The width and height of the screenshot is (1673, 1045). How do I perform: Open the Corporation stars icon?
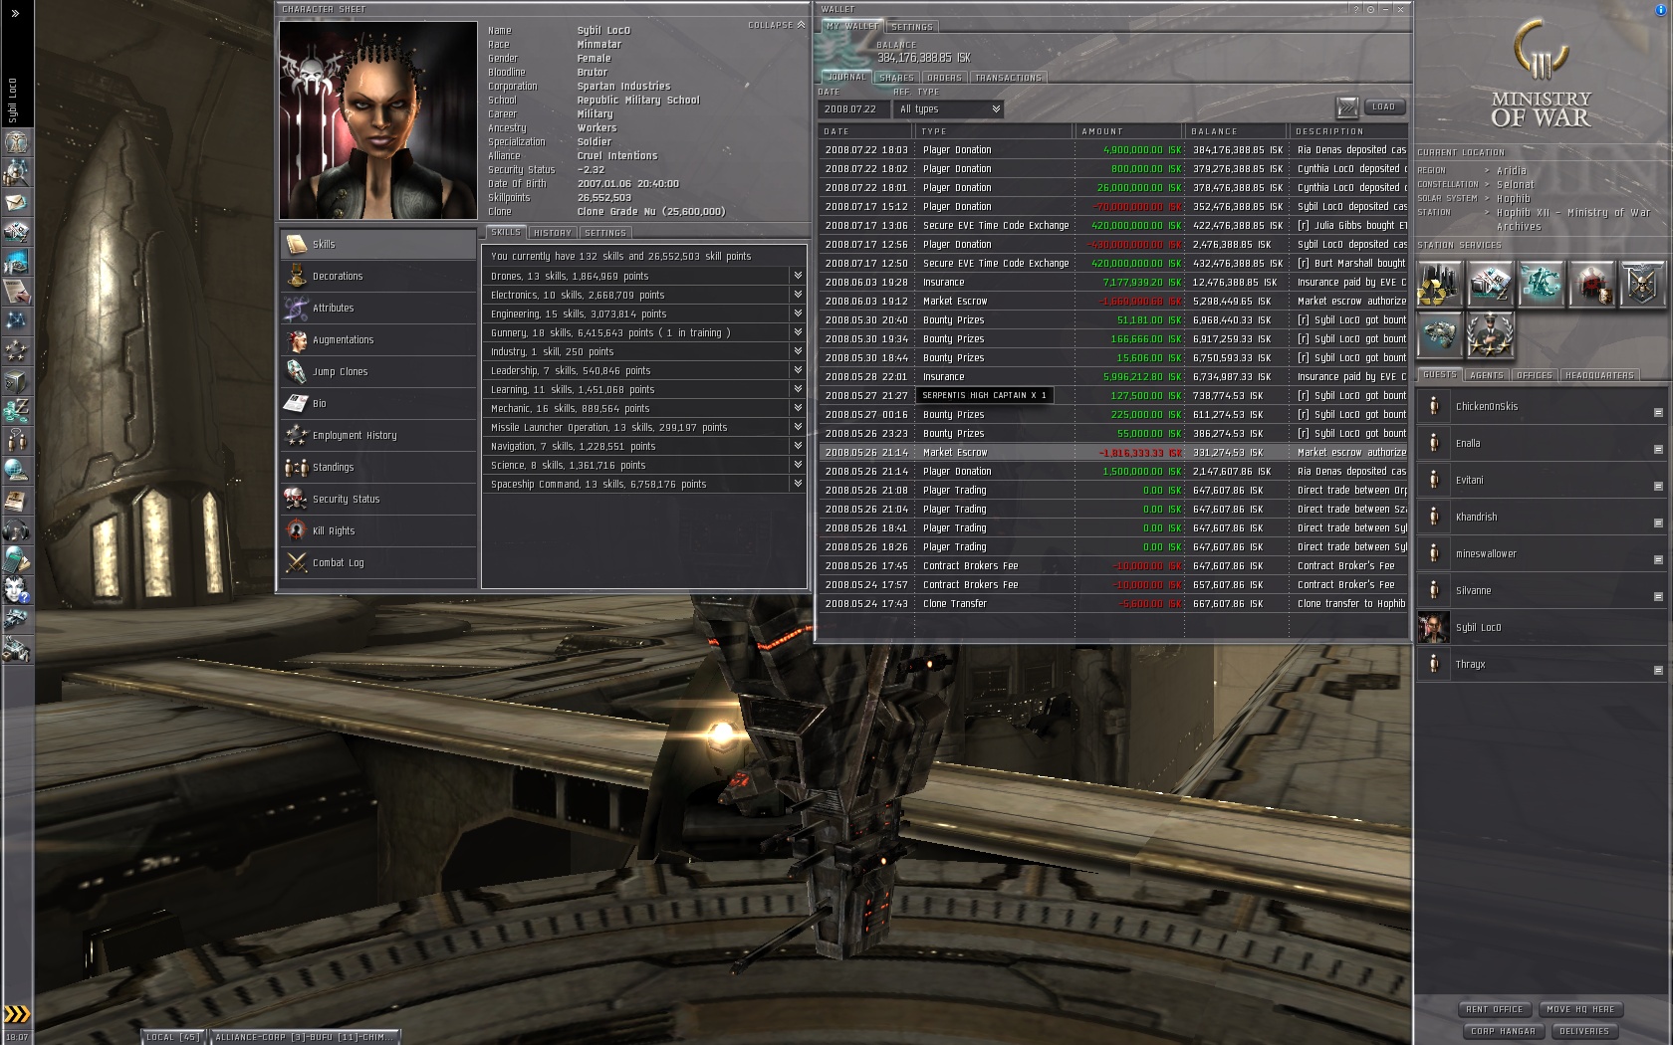pos(17,351)
